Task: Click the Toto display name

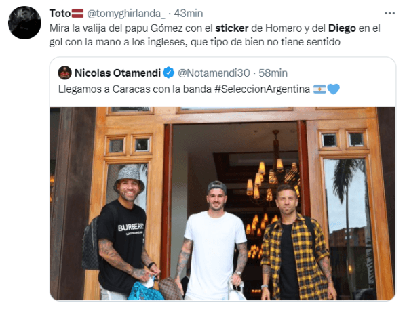Action: click(60, 14)
